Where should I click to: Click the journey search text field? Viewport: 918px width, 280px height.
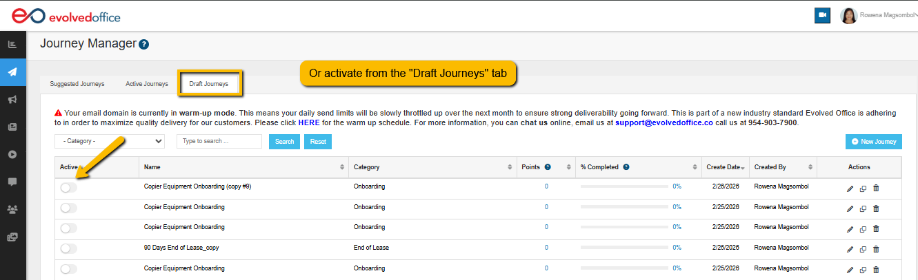pyautogui.click(x=219, y=142)
